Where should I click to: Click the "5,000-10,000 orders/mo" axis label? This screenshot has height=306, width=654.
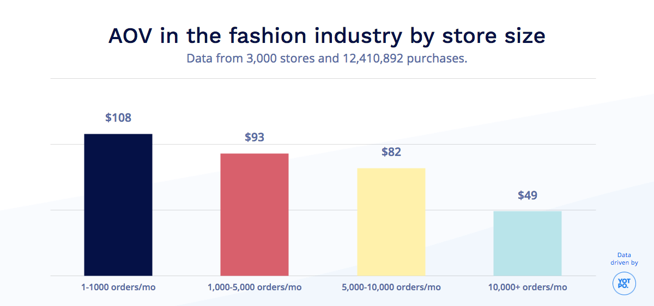click(391, 287)
